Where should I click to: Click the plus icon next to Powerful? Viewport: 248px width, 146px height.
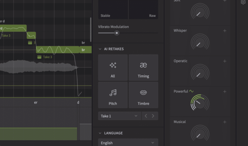pyautogui.click(x=225, y=92)
